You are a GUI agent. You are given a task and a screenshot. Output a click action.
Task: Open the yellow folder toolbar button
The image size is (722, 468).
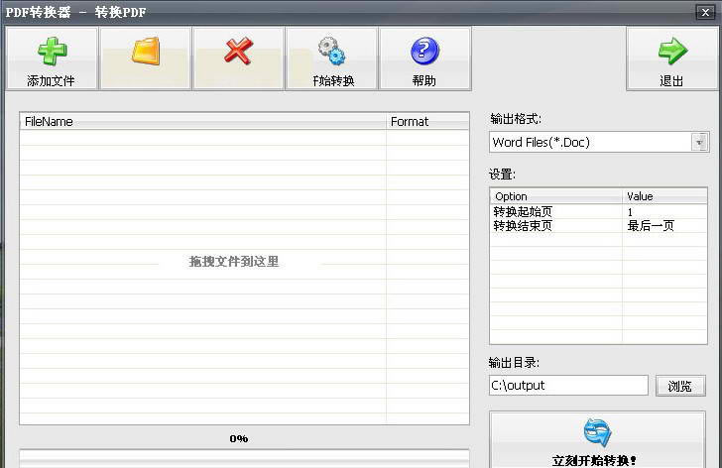tap(146, 58)
